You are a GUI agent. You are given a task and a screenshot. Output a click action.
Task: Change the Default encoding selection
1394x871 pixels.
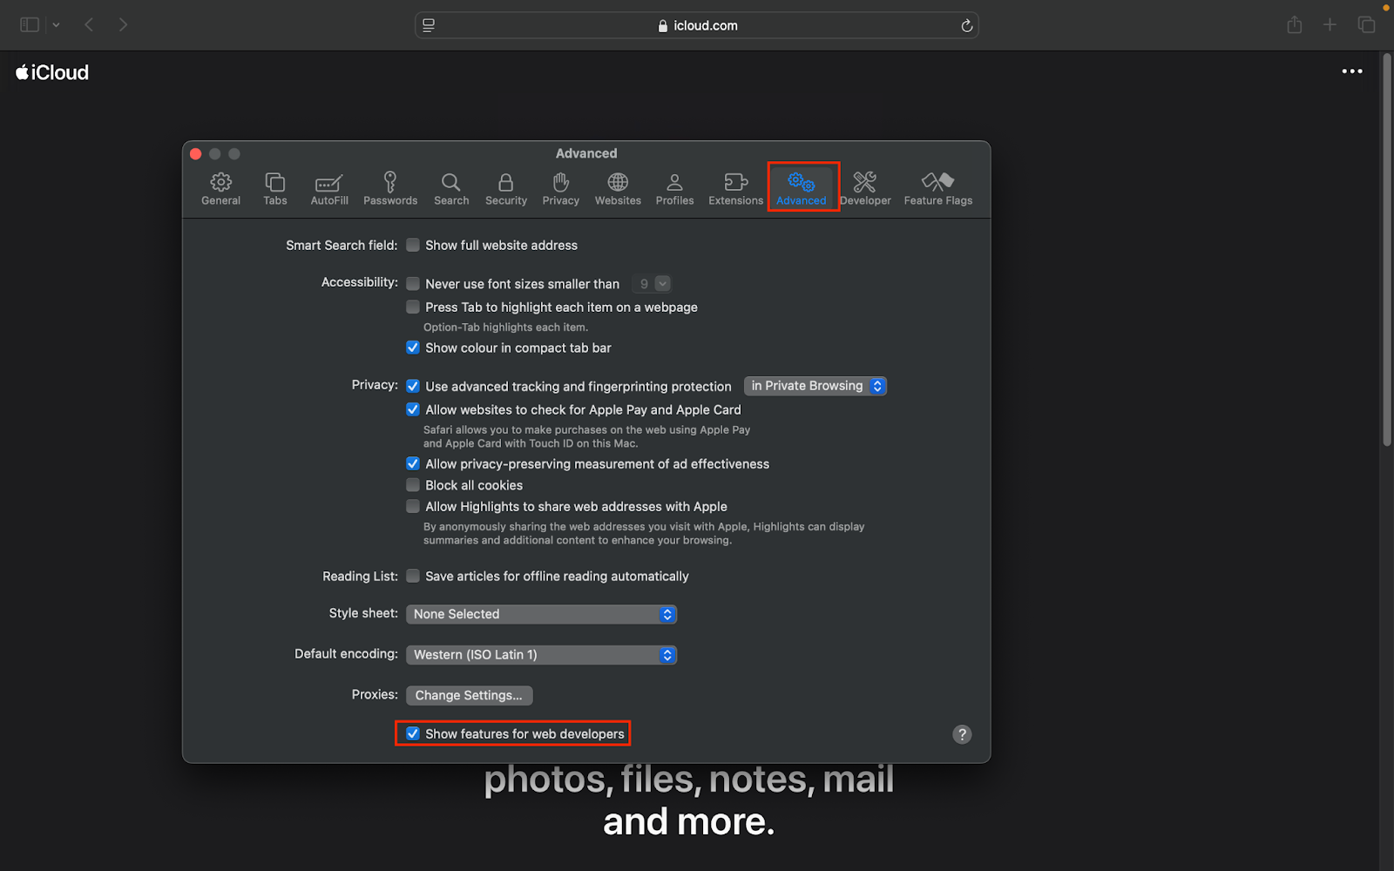pos(540,654)
